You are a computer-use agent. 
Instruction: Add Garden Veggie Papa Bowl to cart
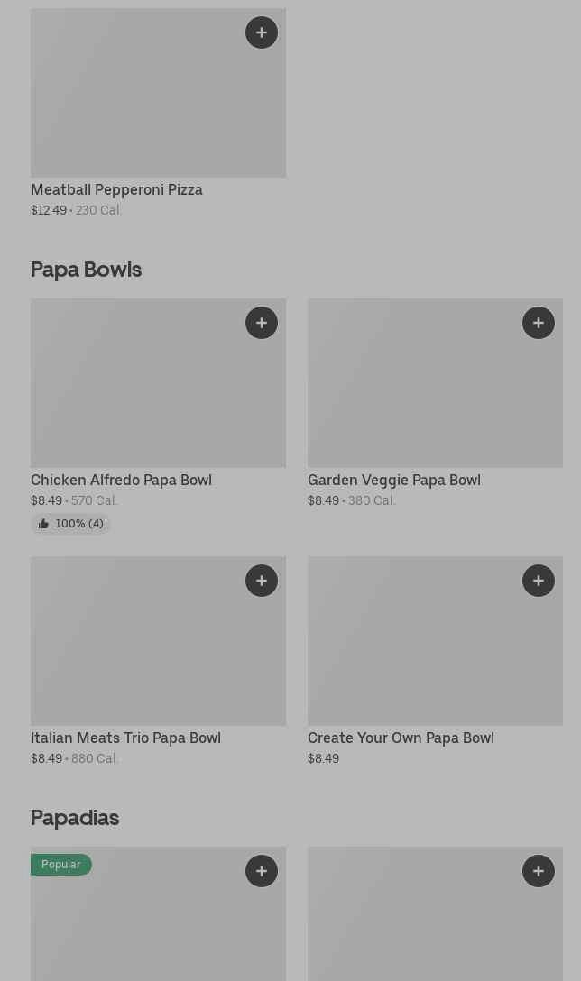pyautogui.click(x=539, y=324)
